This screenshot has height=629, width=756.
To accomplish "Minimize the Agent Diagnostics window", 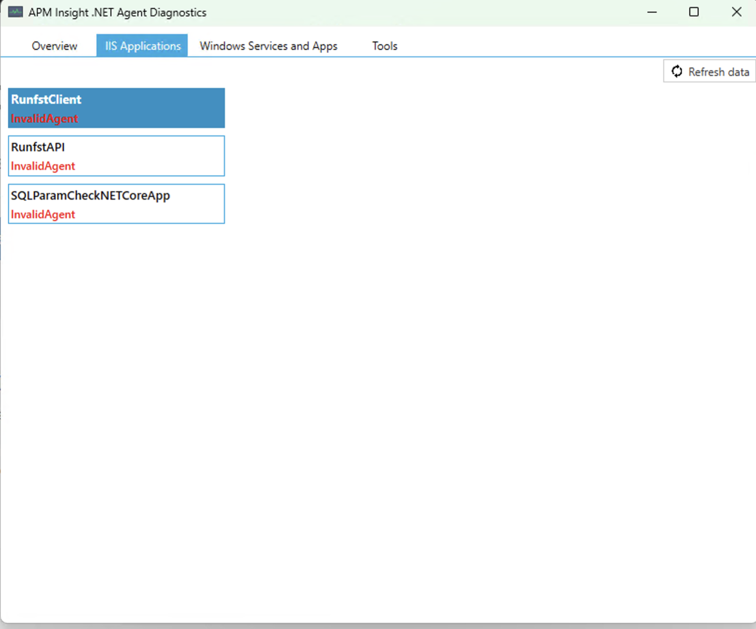I will [x=652, y=12].
